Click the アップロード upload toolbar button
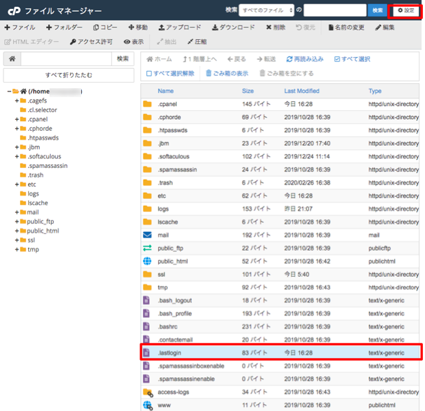 [179, 28]
